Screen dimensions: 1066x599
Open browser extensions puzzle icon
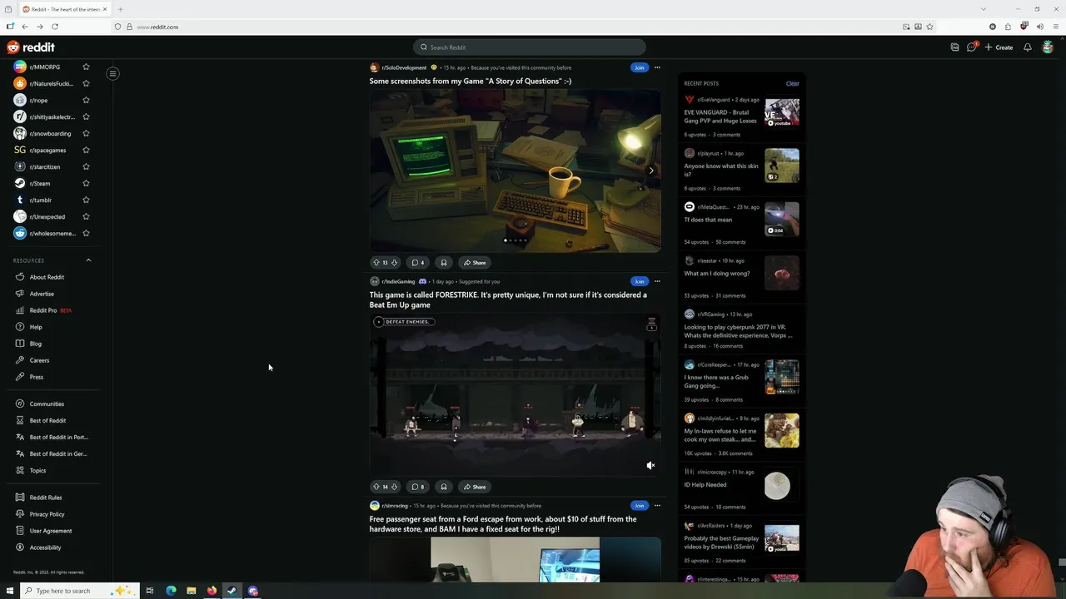(1008, 27)
